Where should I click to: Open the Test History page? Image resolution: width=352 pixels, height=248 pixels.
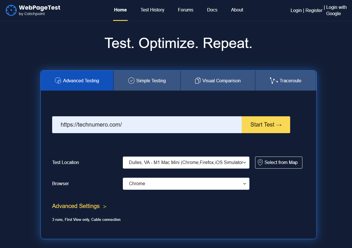tap(152, 10)
